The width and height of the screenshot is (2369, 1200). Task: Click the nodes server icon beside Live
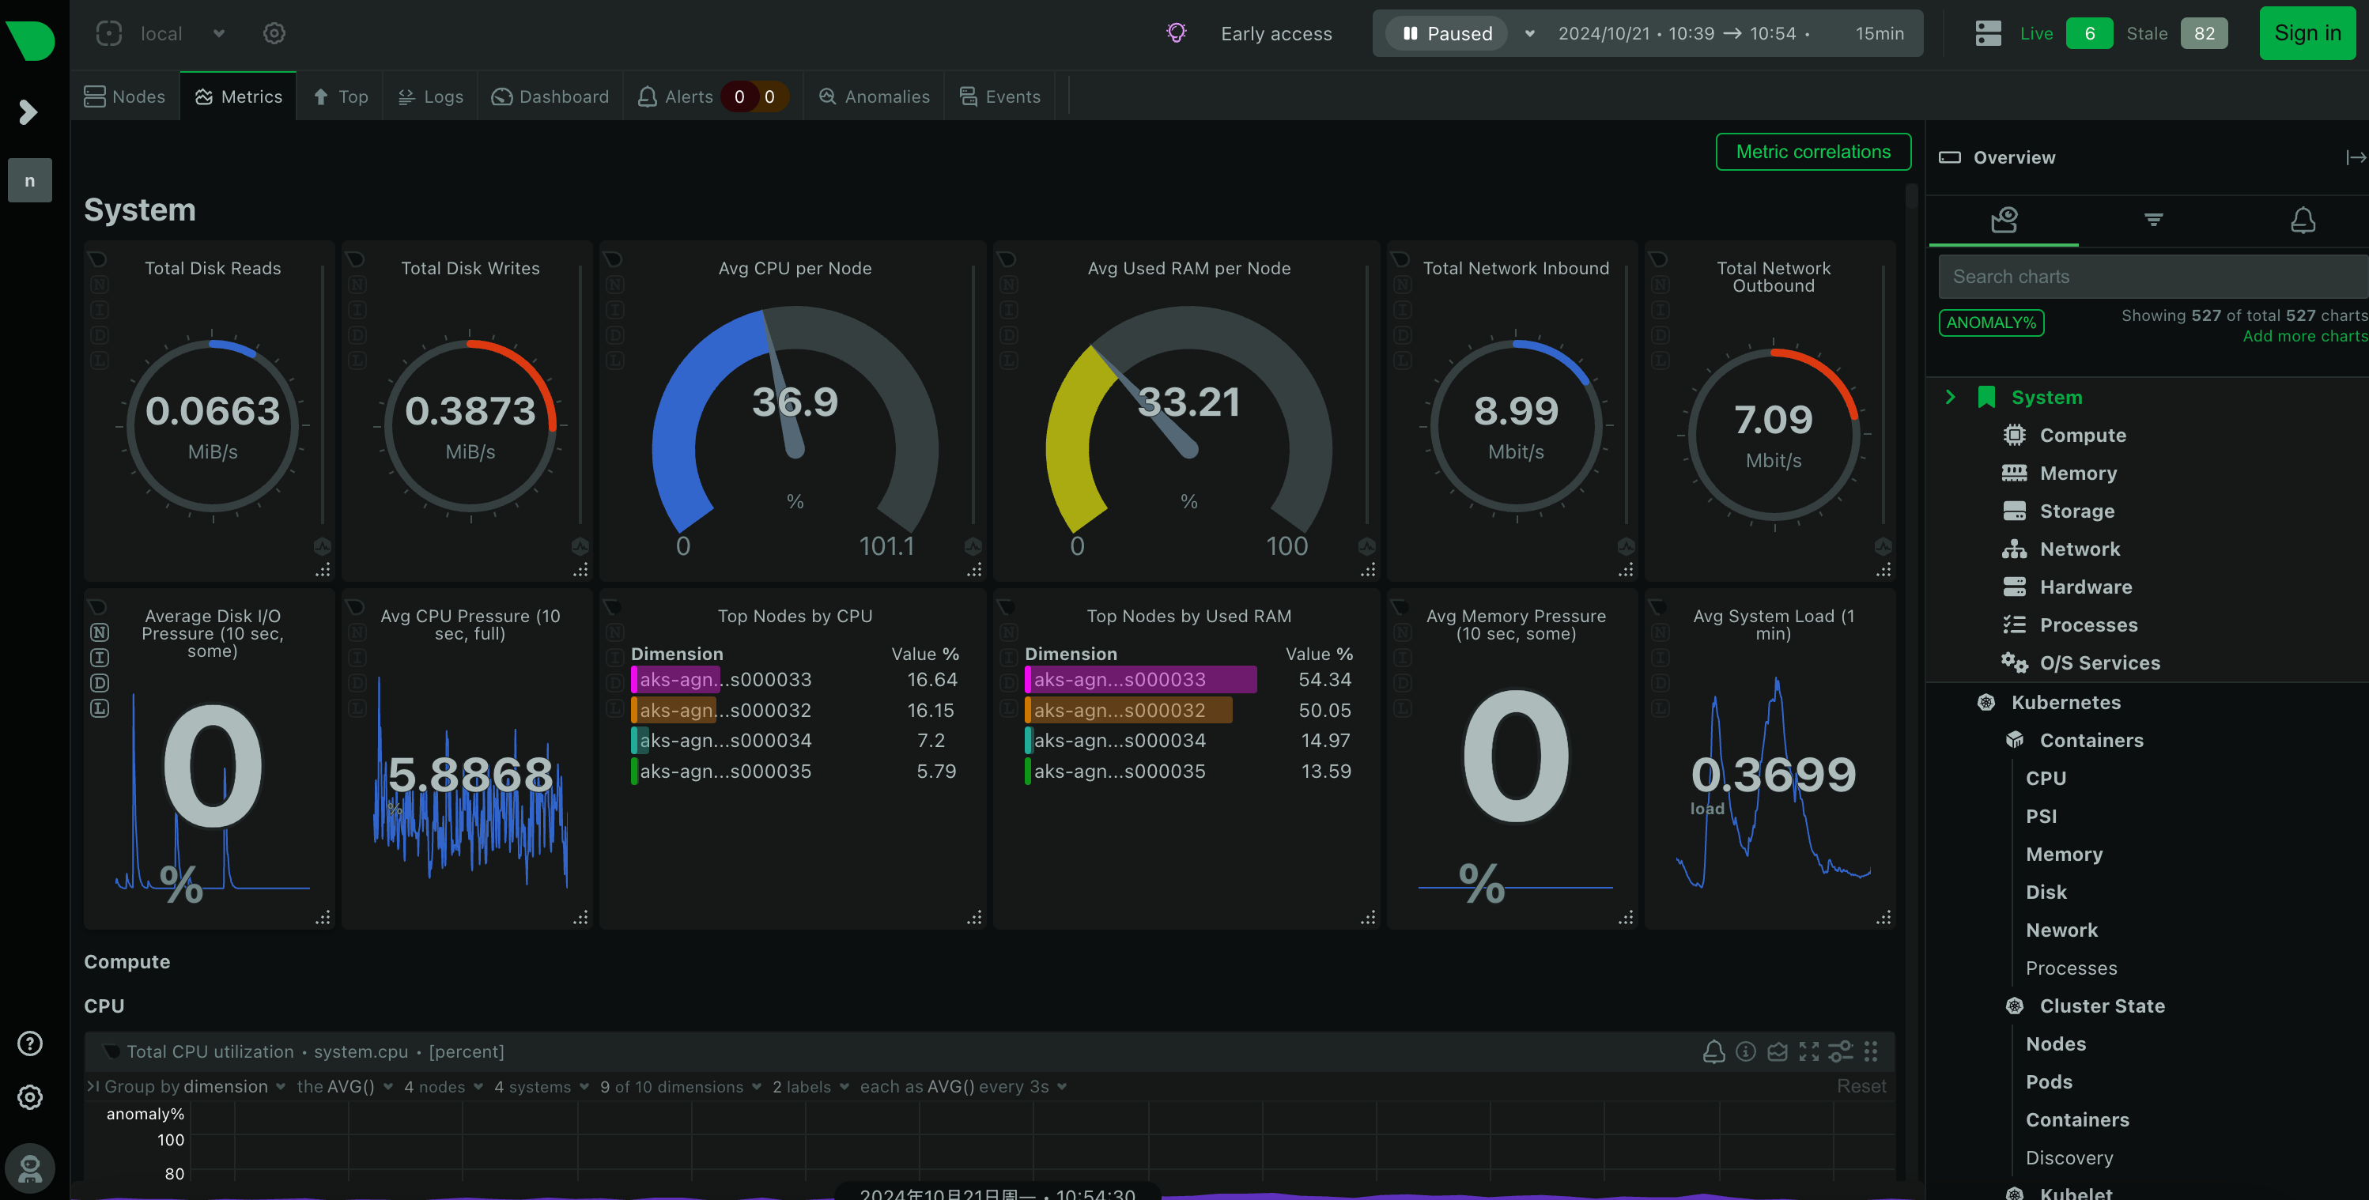tap(1987, 33)
